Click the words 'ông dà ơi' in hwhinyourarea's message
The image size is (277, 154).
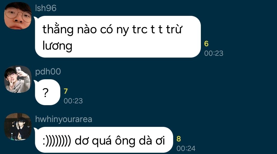(x=140, y=141)
